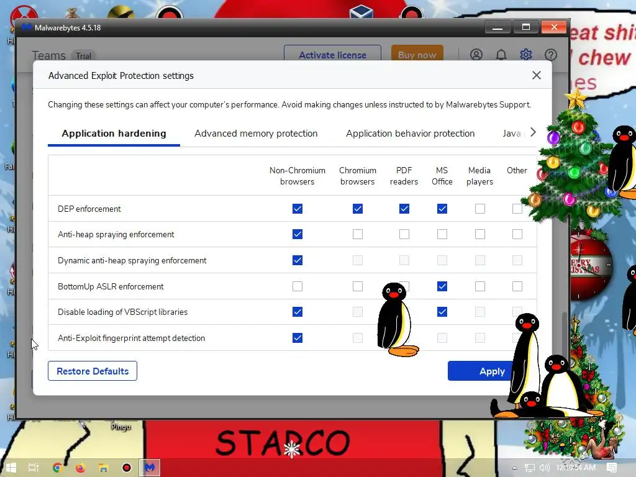Uncheck DEP enforcement for PDF readers
The image size is (636, 477).
point(404,209)
